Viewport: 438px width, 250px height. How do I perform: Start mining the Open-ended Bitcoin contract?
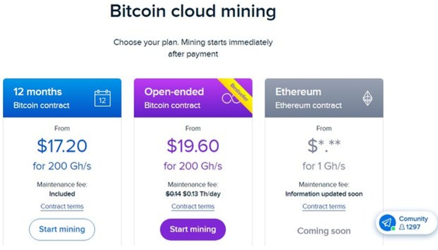[193, 229]
